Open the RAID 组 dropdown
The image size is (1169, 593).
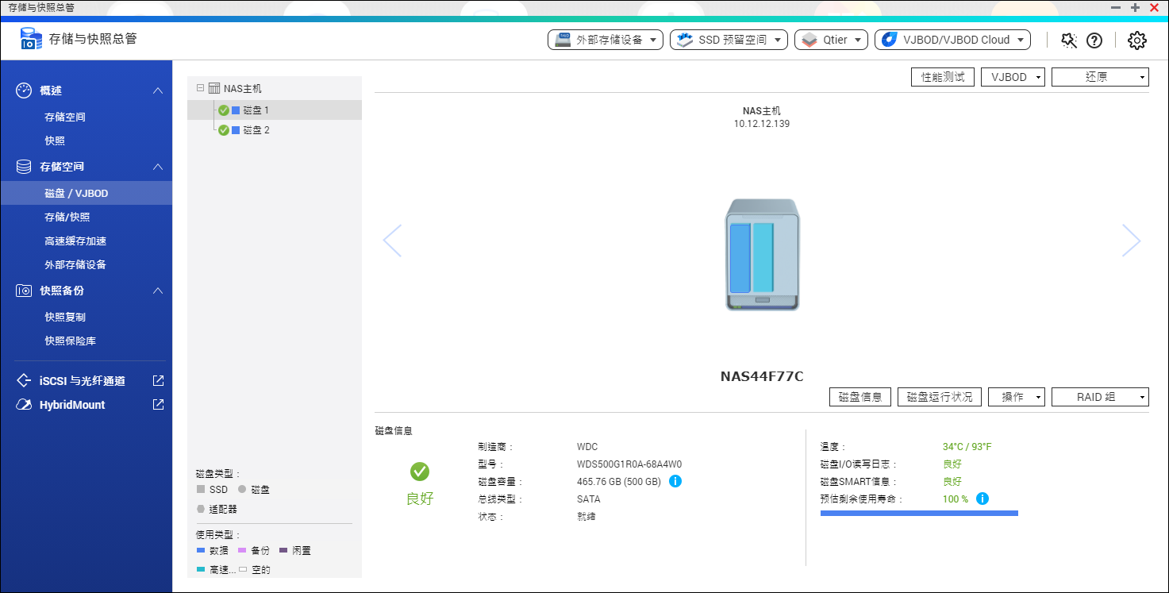[1100, 396]
